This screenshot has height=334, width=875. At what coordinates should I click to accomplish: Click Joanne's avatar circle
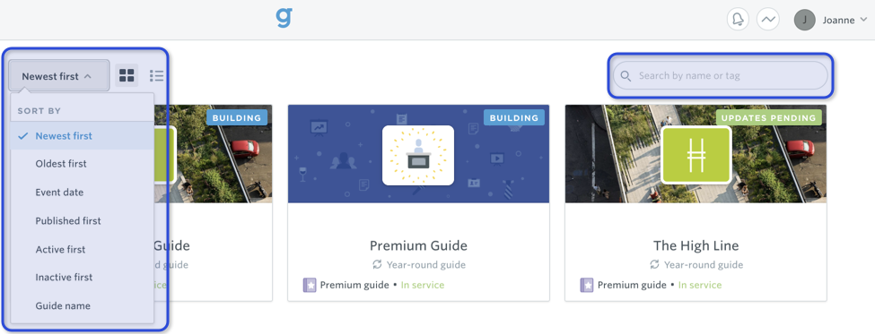[805, 20]
